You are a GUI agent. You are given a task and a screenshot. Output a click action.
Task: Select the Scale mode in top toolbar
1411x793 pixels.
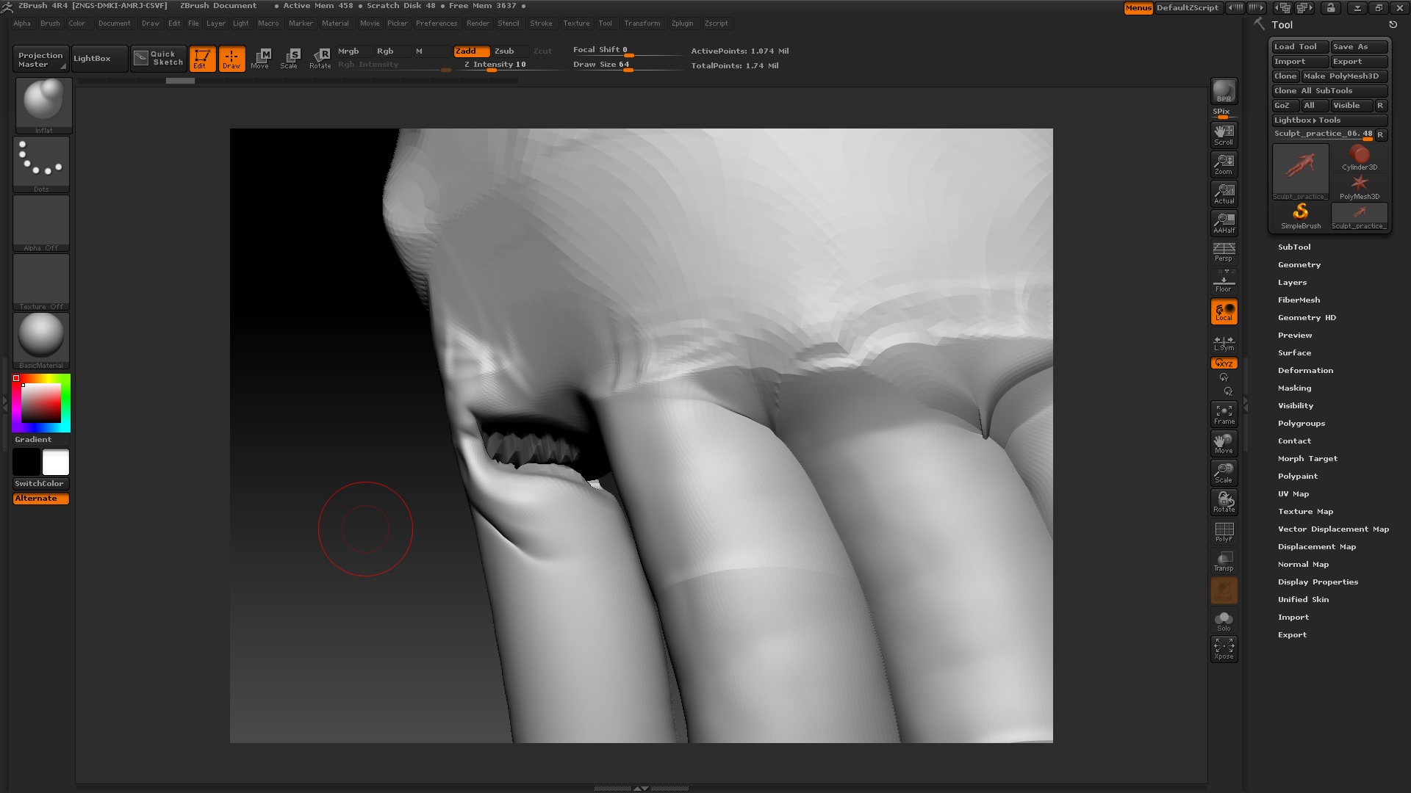(x=290, y=58)
